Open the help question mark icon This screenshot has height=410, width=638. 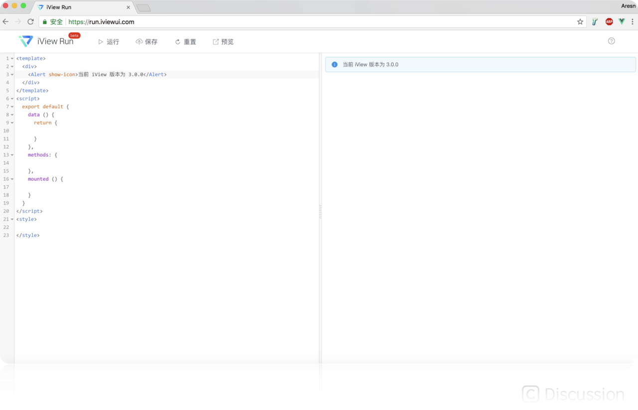[x=612, y=41]
